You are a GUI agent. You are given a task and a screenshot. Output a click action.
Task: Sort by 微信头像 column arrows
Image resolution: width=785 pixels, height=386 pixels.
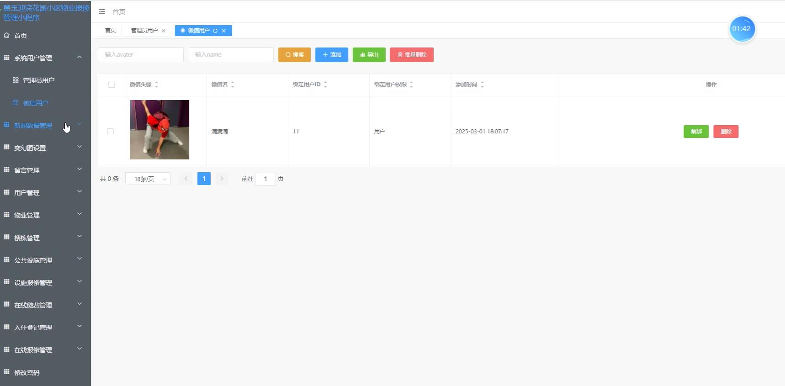click(156, 85)
